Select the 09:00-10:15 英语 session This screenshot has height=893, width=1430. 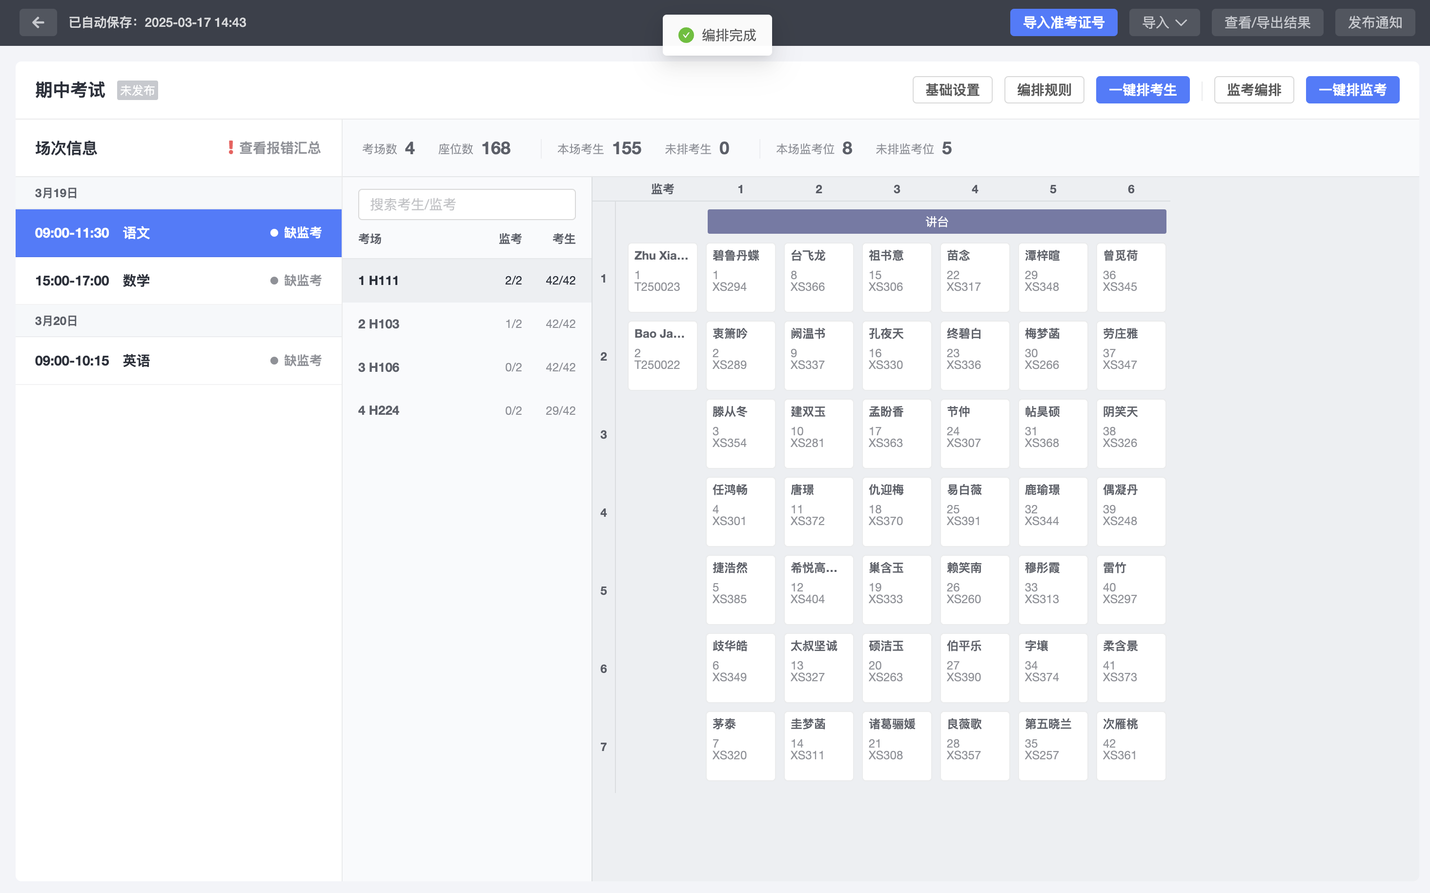pyautogui.click(x=178, y=360)
